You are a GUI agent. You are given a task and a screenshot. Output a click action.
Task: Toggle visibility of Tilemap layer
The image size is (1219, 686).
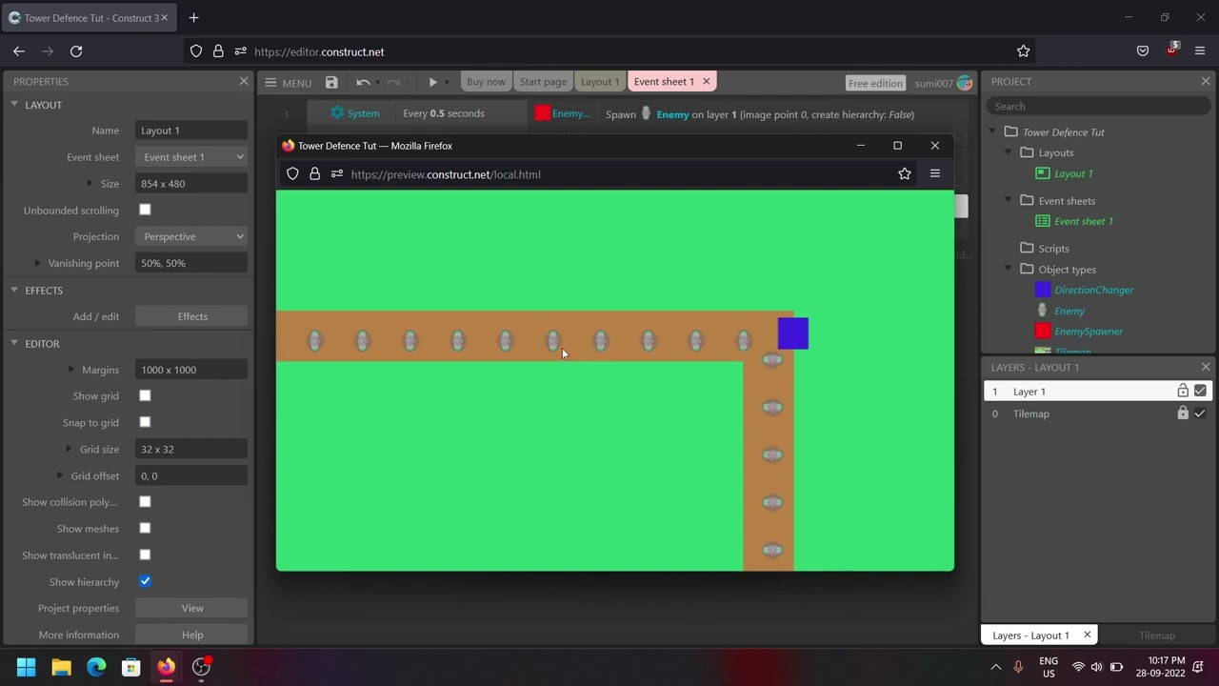pos(1200,414)
